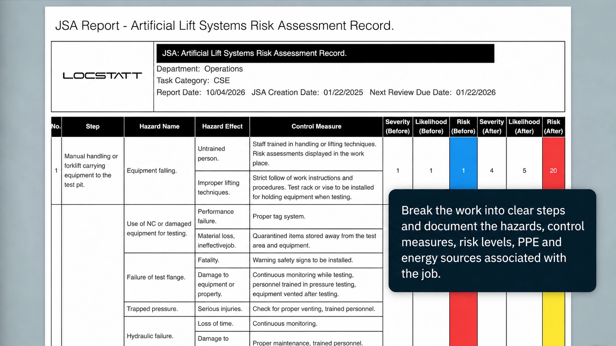
Task: Click 'Trapped pressure.' hazard cell
Action: pos(160,309)
